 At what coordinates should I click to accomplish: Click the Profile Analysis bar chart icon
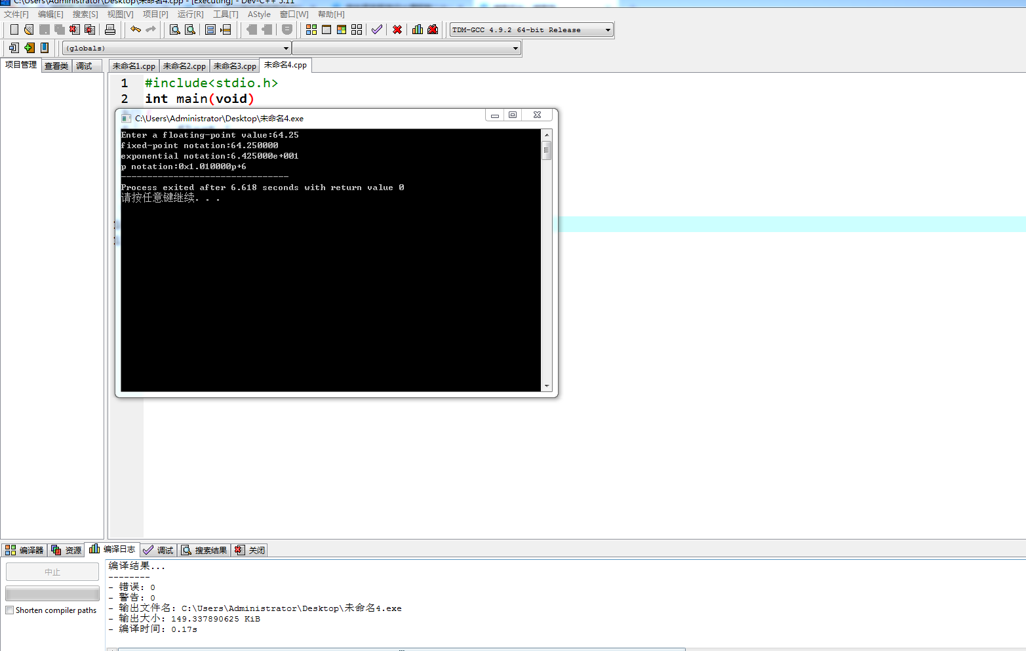(418, 30)
